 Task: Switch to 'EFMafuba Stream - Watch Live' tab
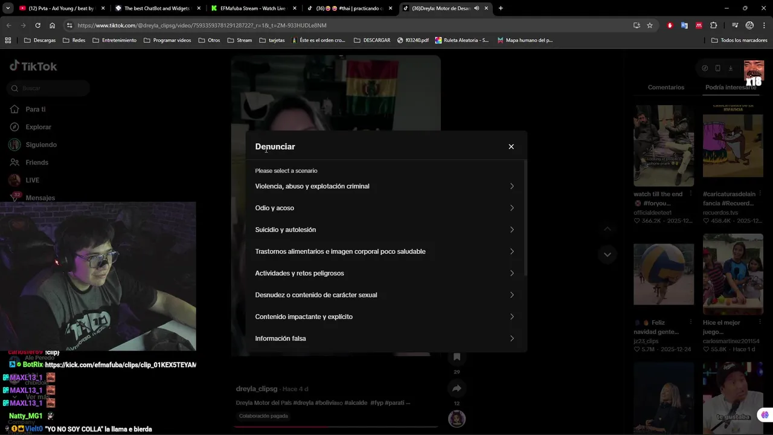pos(252,8)
